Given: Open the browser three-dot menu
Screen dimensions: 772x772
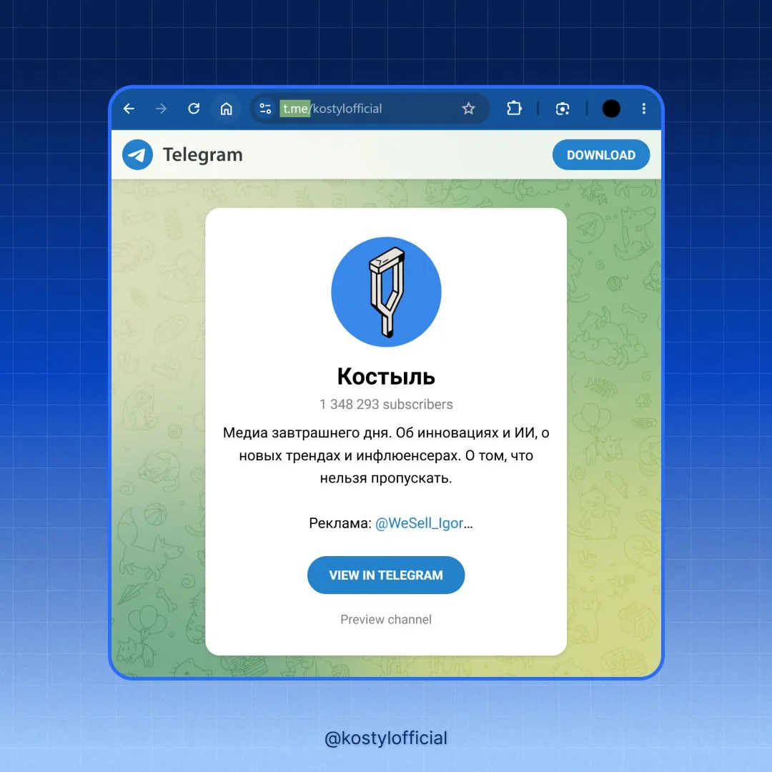Looking at the screenshot, I should tap(643, 109).
